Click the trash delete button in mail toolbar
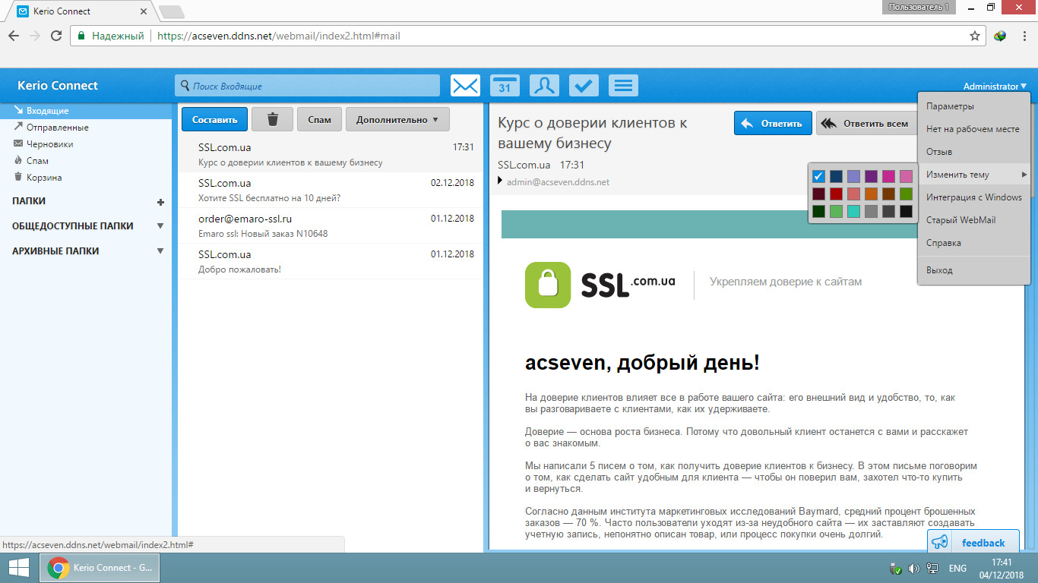Viewport: 1038px width, 583px height. point(272,119)
